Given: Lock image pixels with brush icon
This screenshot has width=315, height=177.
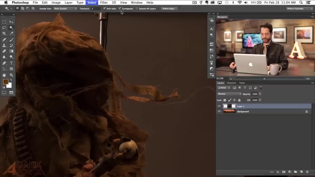Looking at the screenshot, I should 230,100.
